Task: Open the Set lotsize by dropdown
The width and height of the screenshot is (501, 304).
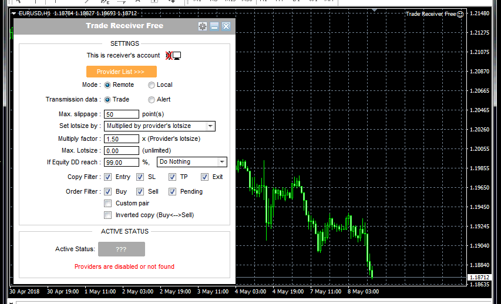Action: point(160,126)
